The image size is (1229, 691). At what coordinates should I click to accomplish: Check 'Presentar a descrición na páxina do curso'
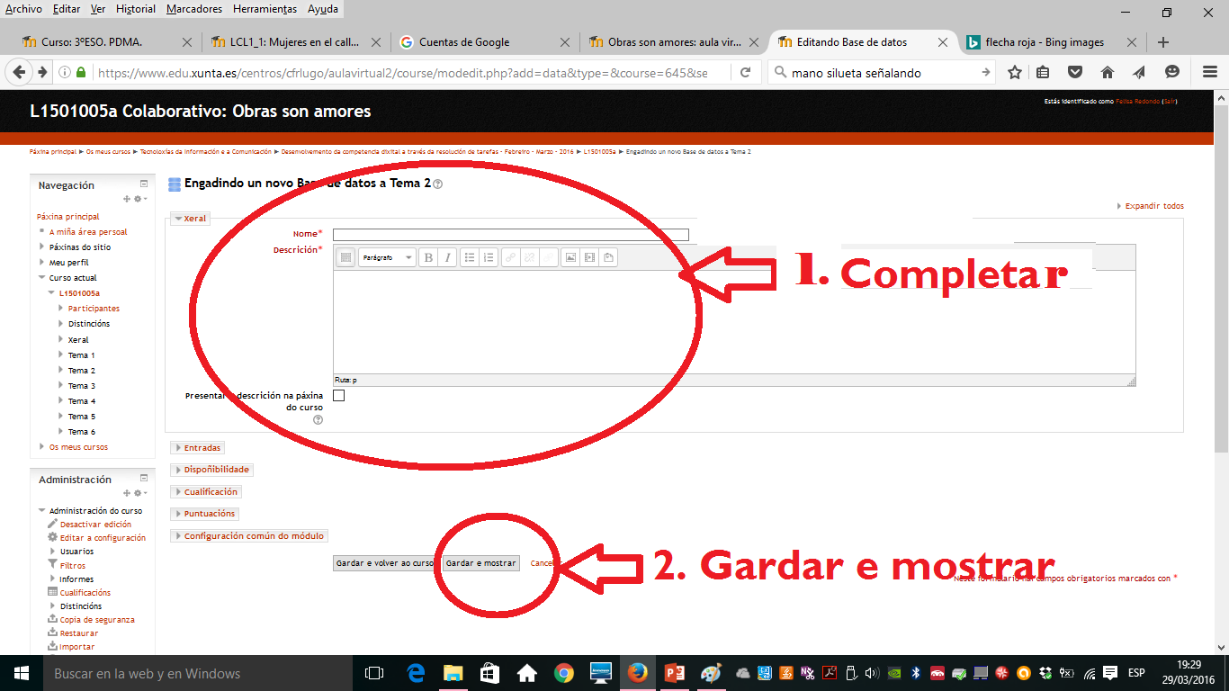pyautogui.click(x=339, y=395)
